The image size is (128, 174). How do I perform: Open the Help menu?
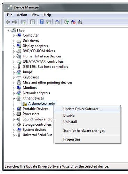pyautogui.click(x=47, y=15)
